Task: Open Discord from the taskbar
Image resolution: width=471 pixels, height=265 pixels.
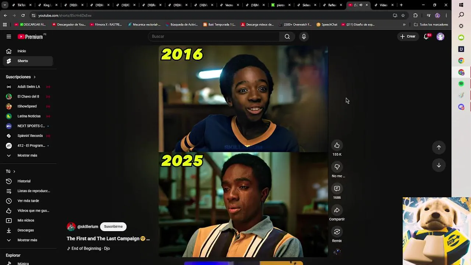Action: pos(461,107)
